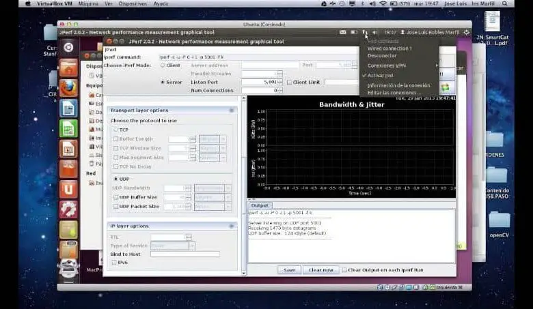This screenshot has height=309, width=533.
Task: Open the battery indicator in Ubuntu panel
Action: 354,32
